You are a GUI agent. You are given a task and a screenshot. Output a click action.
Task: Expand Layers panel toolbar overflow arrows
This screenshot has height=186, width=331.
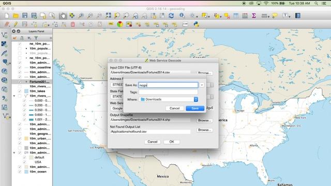click(x=51, y=38)
